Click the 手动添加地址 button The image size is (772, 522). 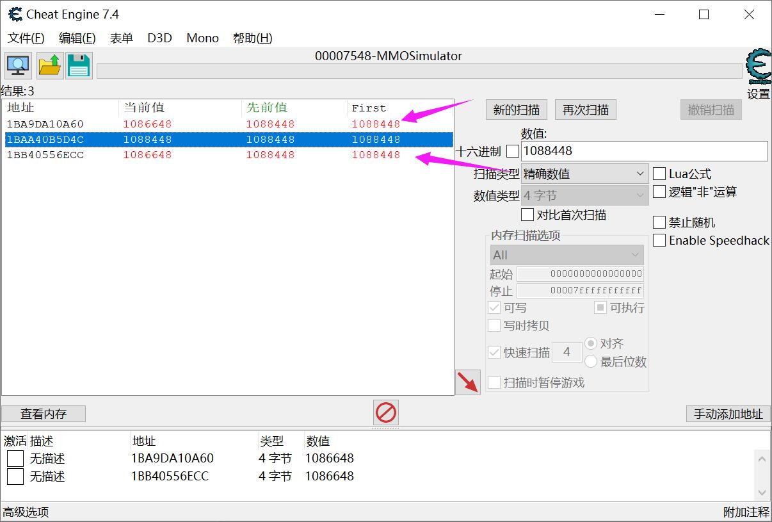coord(728,414)
